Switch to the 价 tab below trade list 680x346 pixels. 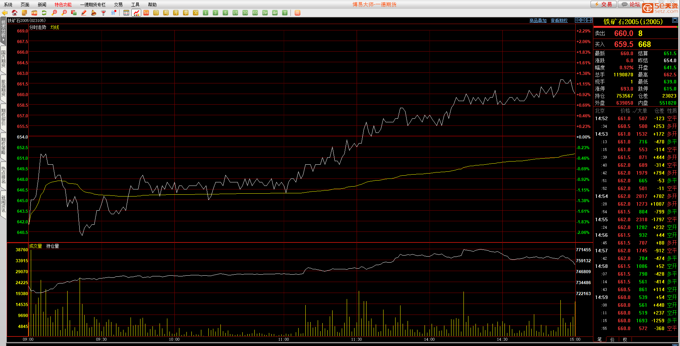[612, 339]
